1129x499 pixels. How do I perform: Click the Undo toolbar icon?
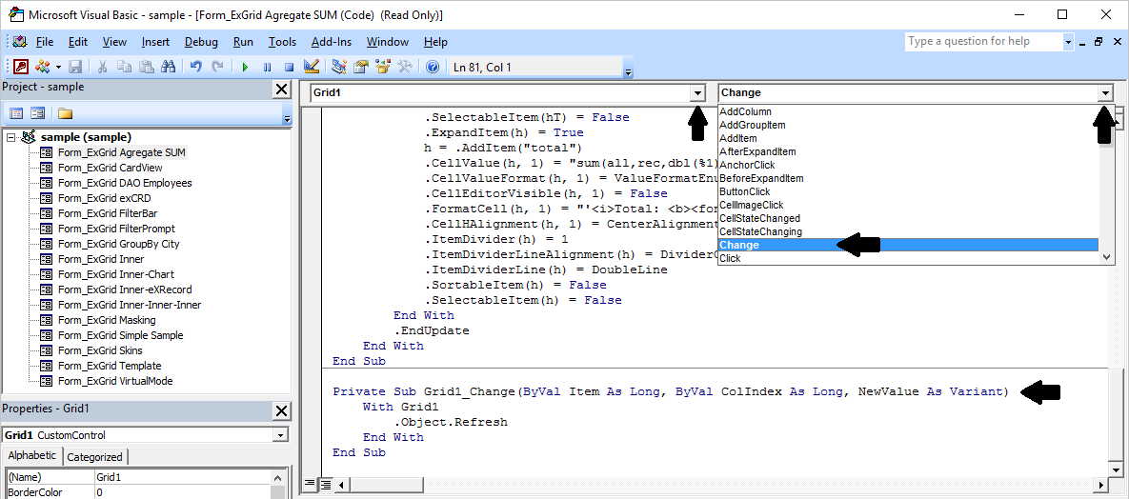(195, 67)
